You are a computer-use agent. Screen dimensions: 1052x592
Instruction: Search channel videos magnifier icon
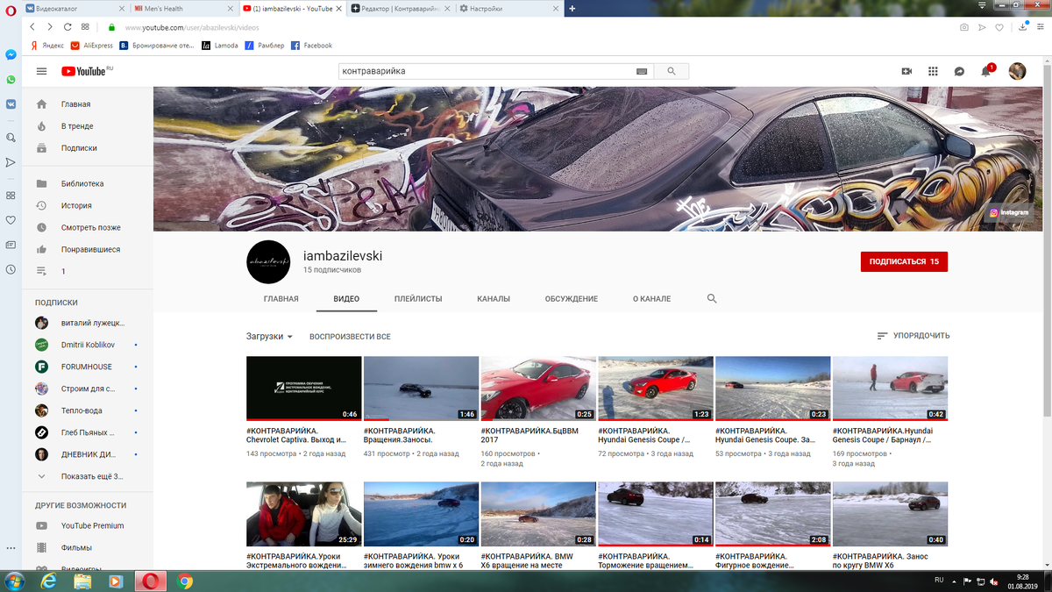pyautogui.click(x=712, y=299)
